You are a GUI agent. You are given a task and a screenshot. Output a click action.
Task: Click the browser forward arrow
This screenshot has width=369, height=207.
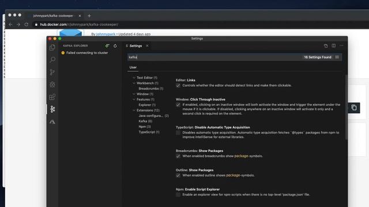tap(18, 24)
